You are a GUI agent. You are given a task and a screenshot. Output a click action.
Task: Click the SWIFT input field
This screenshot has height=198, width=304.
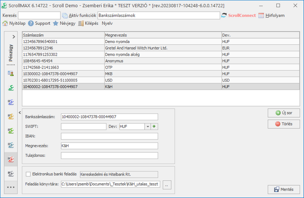[x=83, y=126]
